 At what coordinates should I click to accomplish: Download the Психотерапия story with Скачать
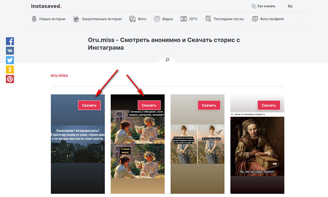(89, 105)
